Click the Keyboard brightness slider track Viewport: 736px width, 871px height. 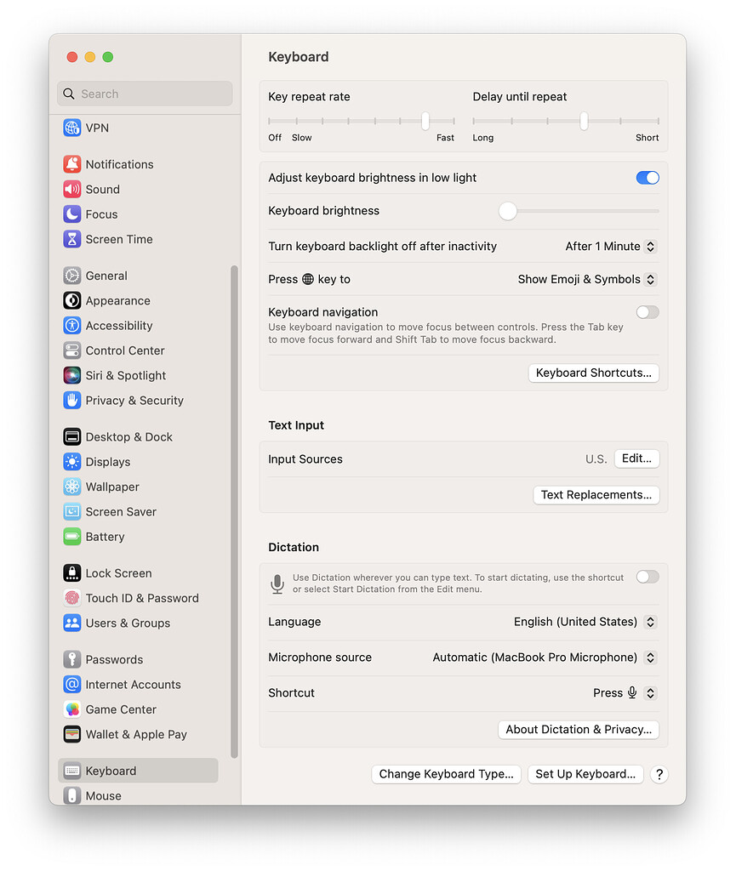(587, 211)
